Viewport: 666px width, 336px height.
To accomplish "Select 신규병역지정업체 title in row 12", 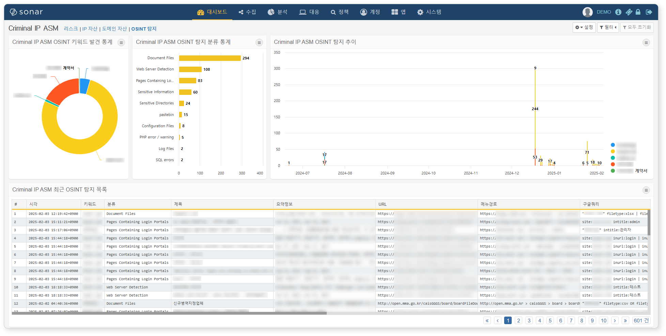I will [188, 303].
